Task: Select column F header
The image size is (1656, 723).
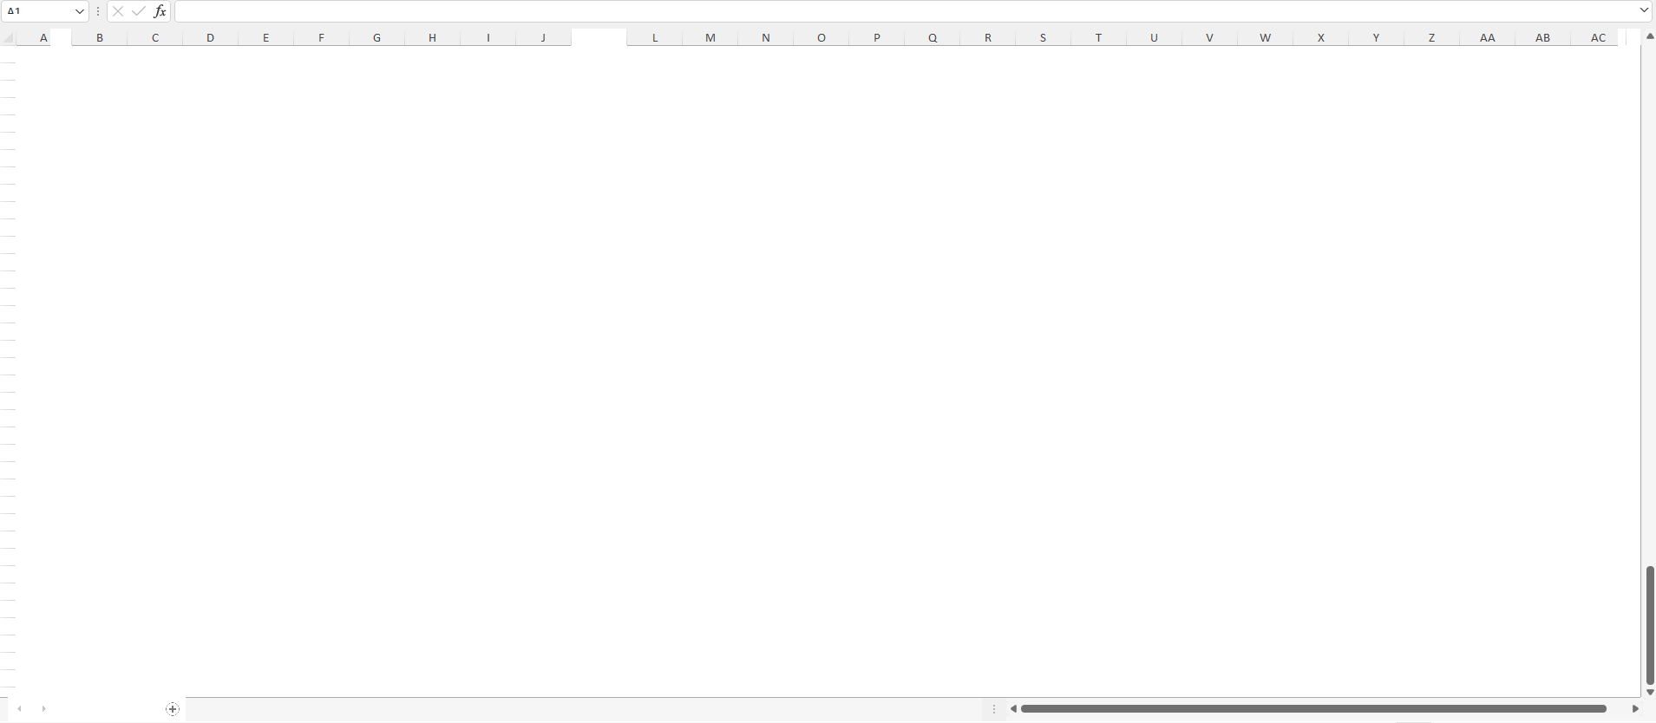Action: pyautogui.click(x=322, y=37)
